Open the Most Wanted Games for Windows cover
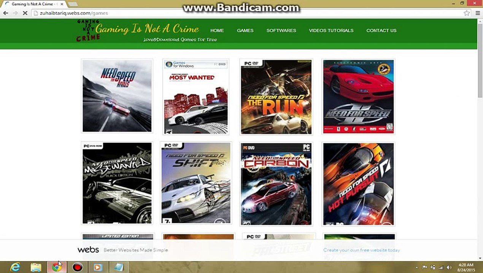 [x=196, y=97]
